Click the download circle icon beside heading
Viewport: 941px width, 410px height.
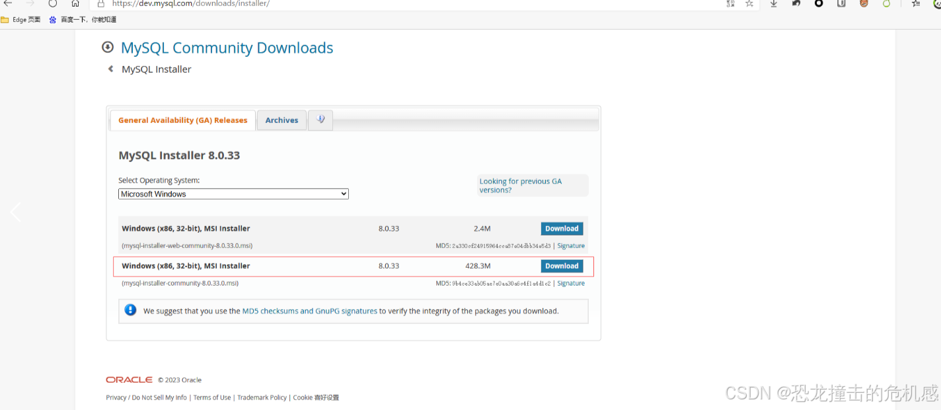click(108, 47)
